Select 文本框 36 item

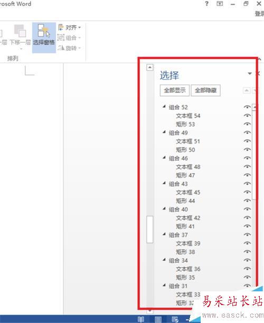(x=188, y=269)
